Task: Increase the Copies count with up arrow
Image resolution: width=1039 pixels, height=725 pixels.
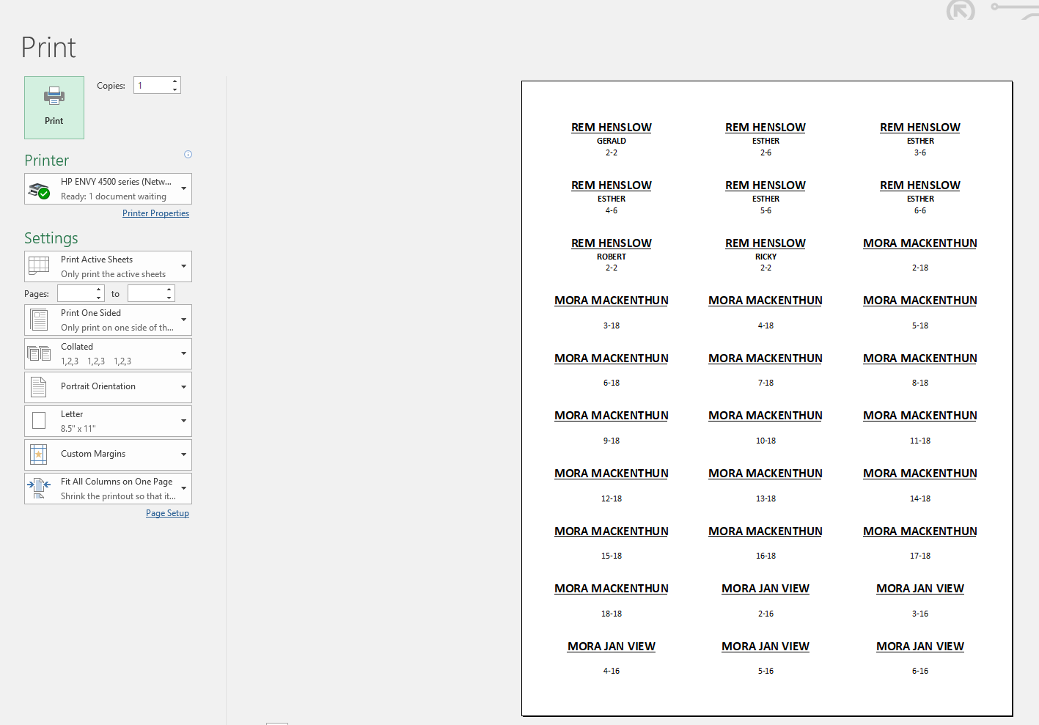Action: click(175, 81)
